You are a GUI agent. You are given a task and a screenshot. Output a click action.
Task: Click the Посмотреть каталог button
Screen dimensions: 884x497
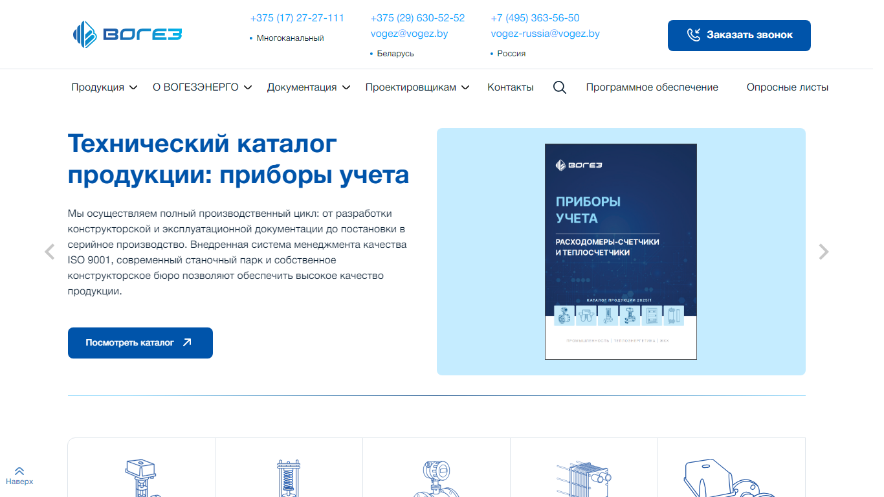pyautogui.click(x=140, y=343)
